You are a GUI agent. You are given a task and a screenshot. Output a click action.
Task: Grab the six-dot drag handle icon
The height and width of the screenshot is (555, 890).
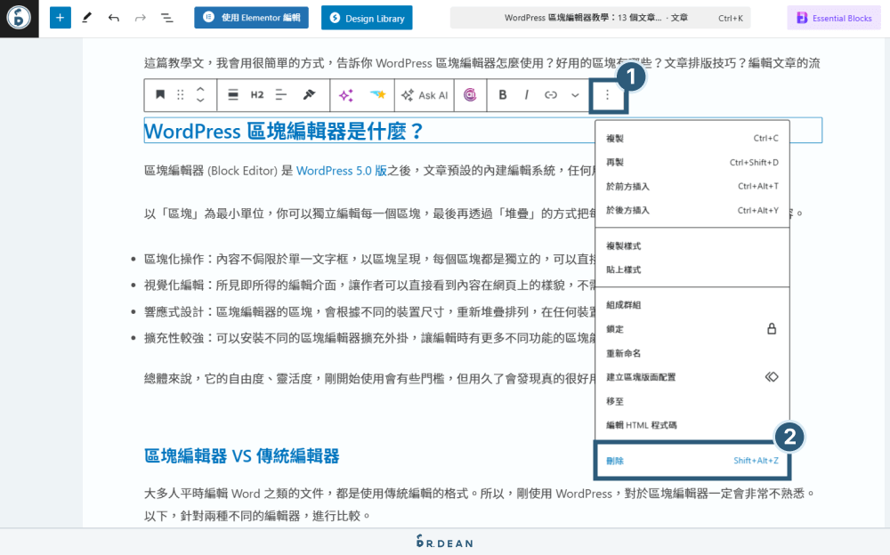pos(180,95)
